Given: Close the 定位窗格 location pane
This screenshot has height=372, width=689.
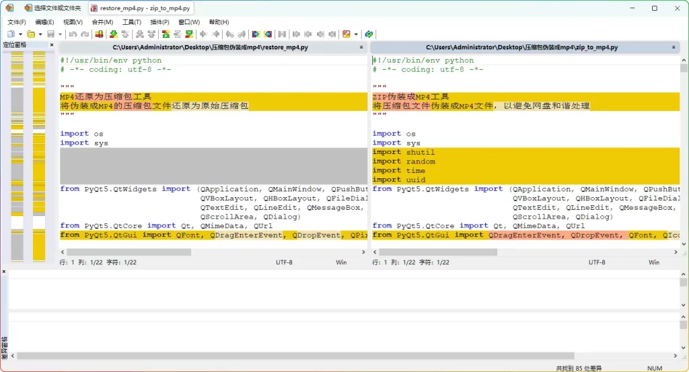Looking at the screenshot, I should click(52, 45).
